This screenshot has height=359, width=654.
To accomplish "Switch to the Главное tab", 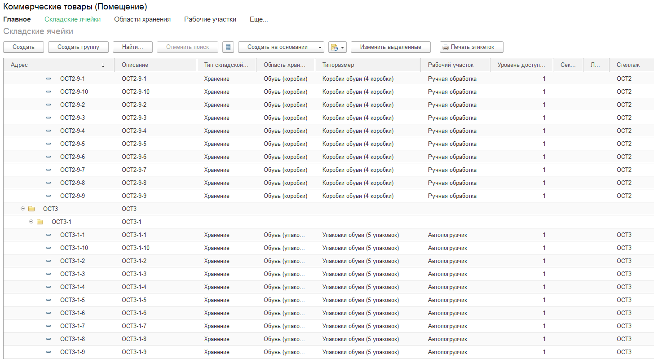I will (x=17, y=19).
